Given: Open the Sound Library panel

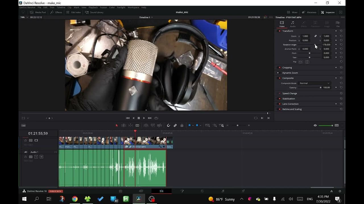Looking at the screenshot, I should [x=94, y=12].
